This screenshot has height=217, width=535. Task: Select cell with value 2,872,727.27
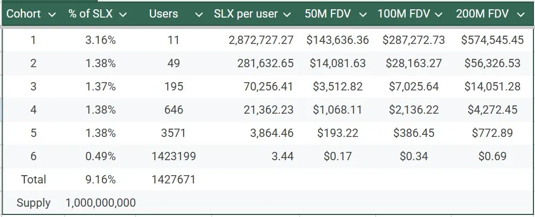click(261, 40)
